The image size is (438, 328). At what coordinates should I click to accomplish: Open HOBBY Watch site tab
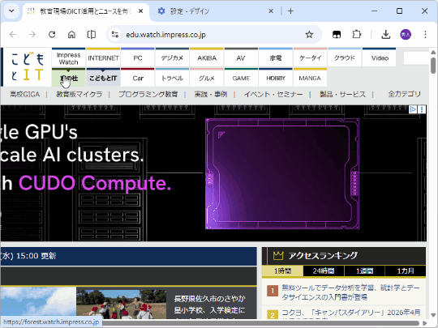[x=276, y=78]
